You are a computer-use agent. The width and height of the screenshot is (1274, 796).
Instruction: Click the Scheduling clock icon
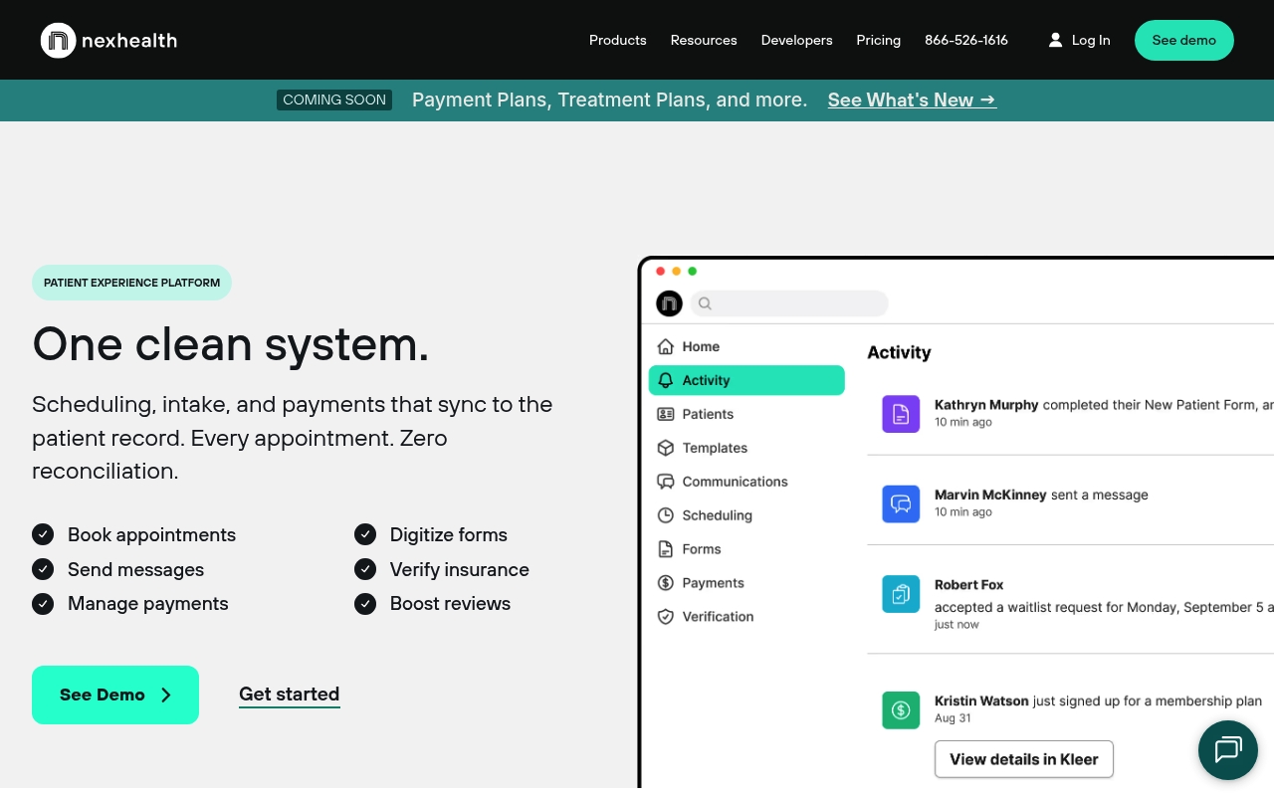(x=666, y=515)
